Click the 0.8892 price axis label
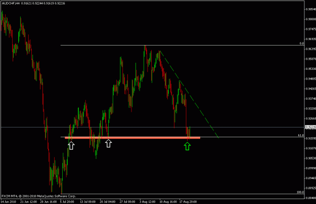This screenshot has width=316, height=204. click(311, 188)
